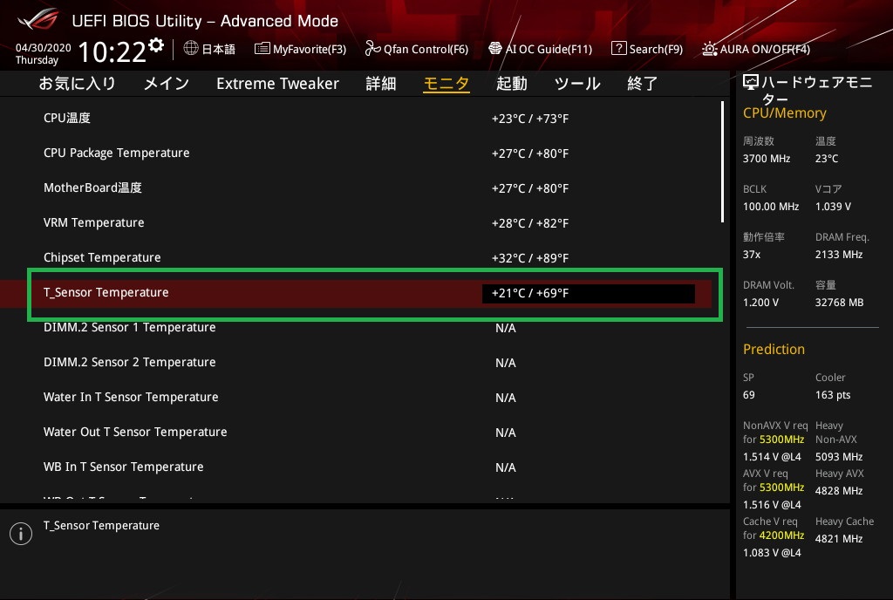Click the +23°C / +73°F CPU value

pyautogui.click(x=529, y=119)
